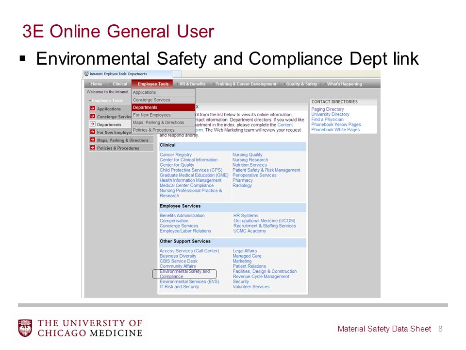The height and width of the screenshot is (350, 466).
Task: Open Access Services (Call Center) link
Action: pyautogui.click(x=189, y=251)
